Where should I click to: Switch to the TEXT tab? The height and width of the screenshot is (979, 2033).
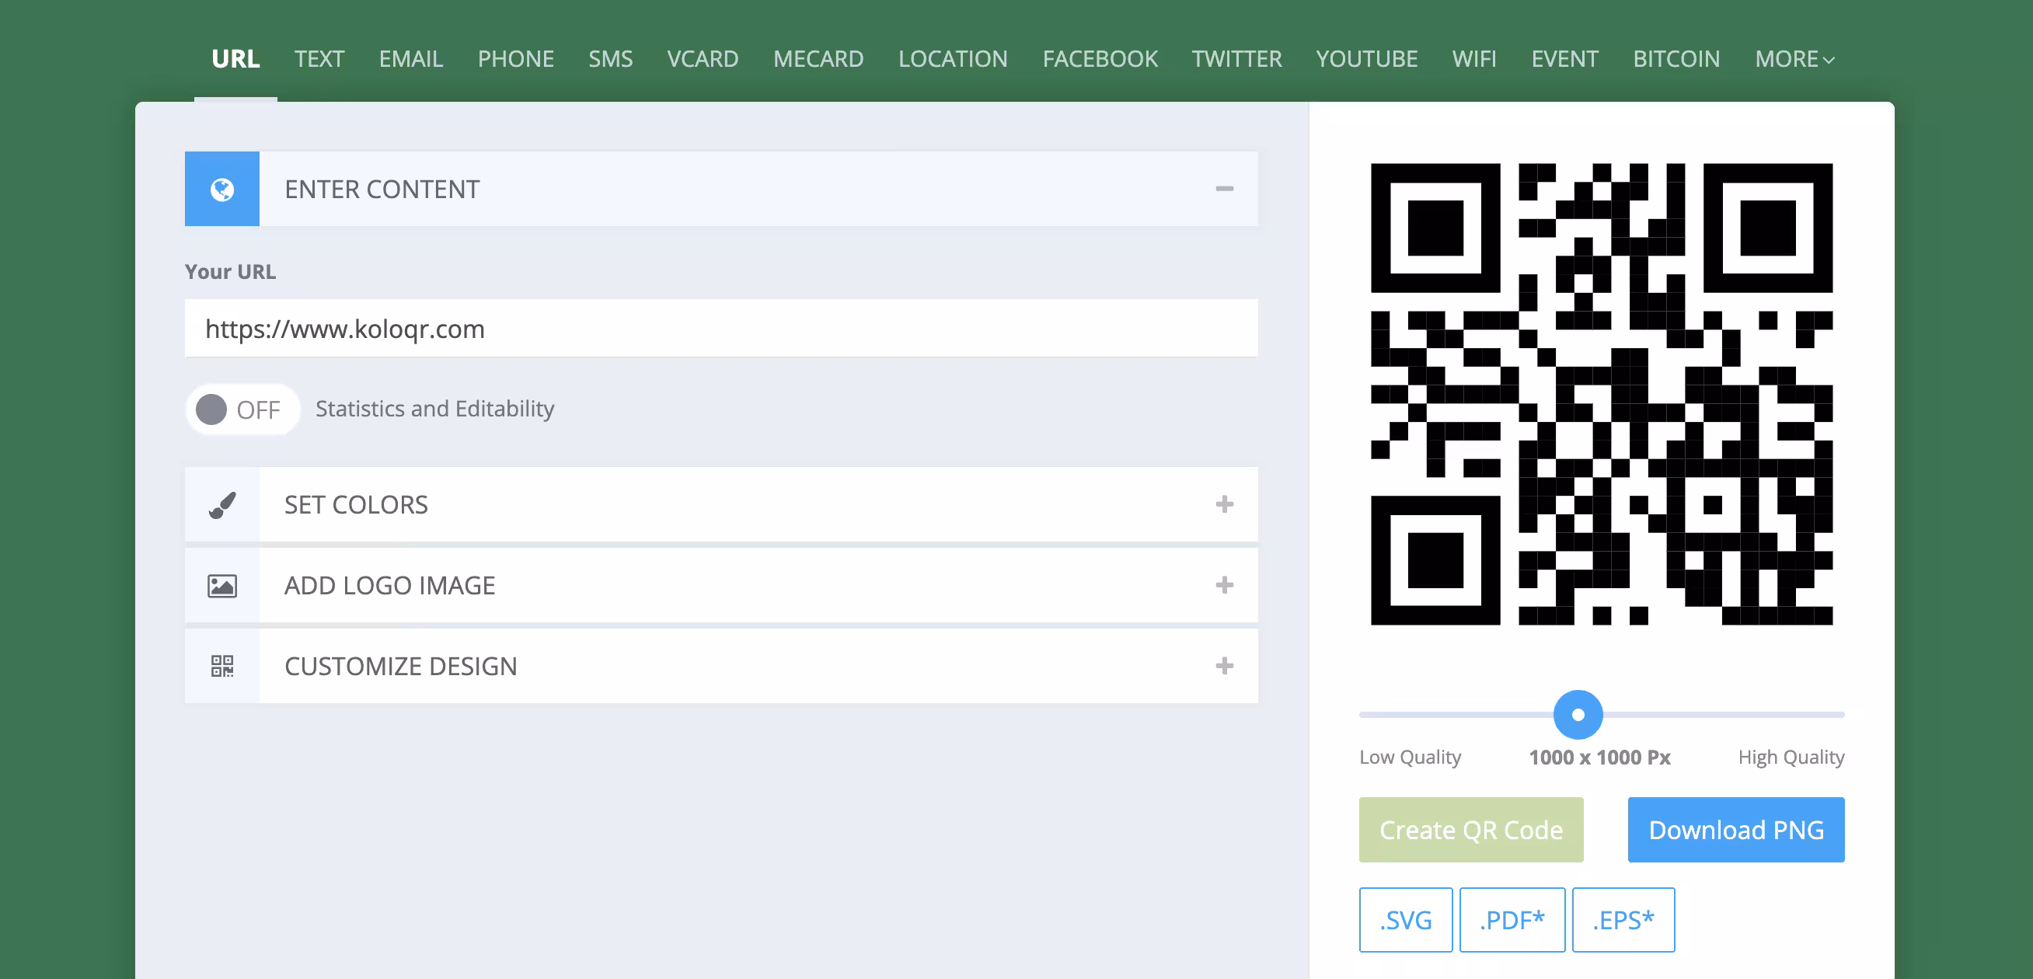pyautogui.click(x=319, y=59)
